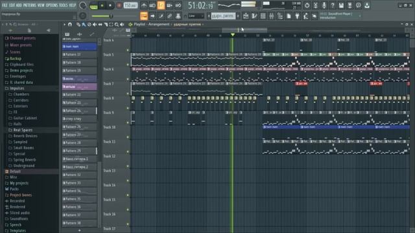This screenshot has width=415, height=233.
Task: Click the play/pause transport button
Action: click(102, 6)
